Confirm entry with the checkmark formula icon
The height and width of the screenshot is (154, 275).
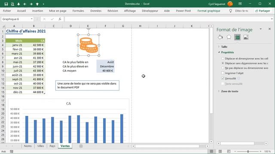[52, 19]
